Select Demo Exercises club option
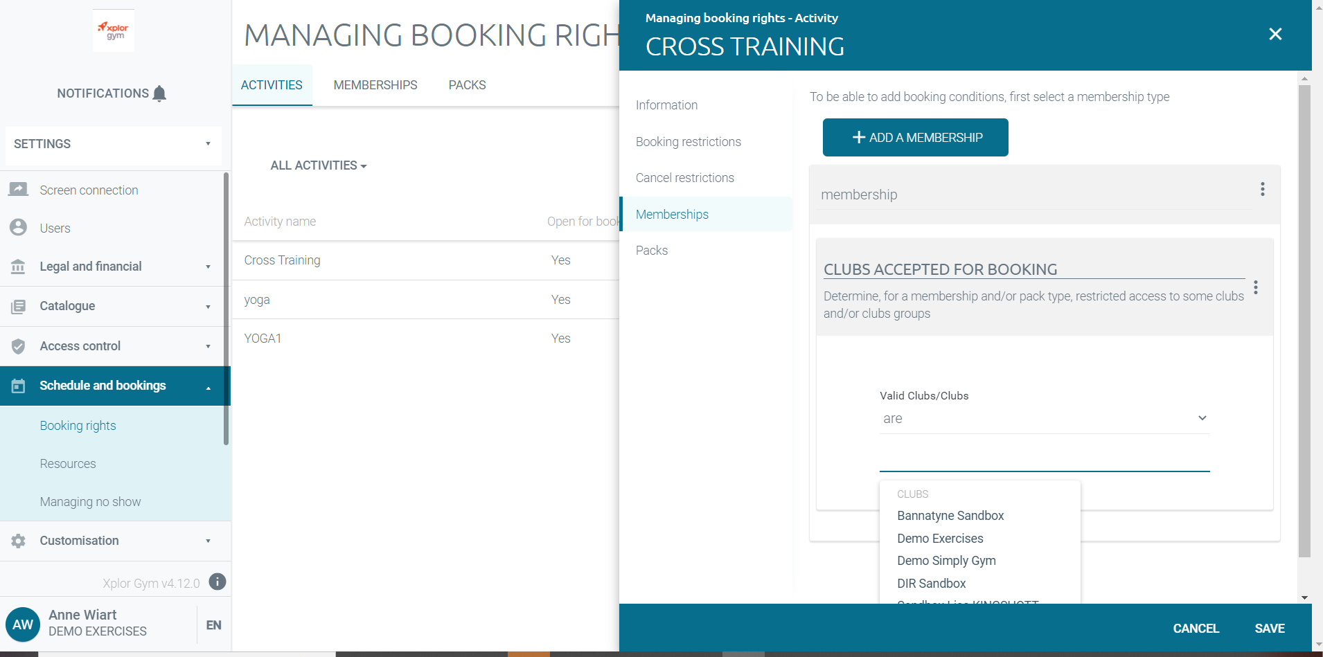1323x657 pixels. click(x=940, y=539)
